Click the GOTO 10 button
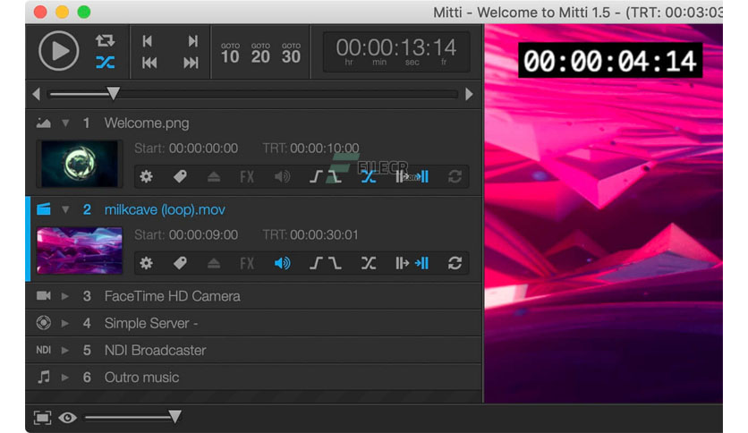Viewport: 748px width, 433px height. [230, 54]
